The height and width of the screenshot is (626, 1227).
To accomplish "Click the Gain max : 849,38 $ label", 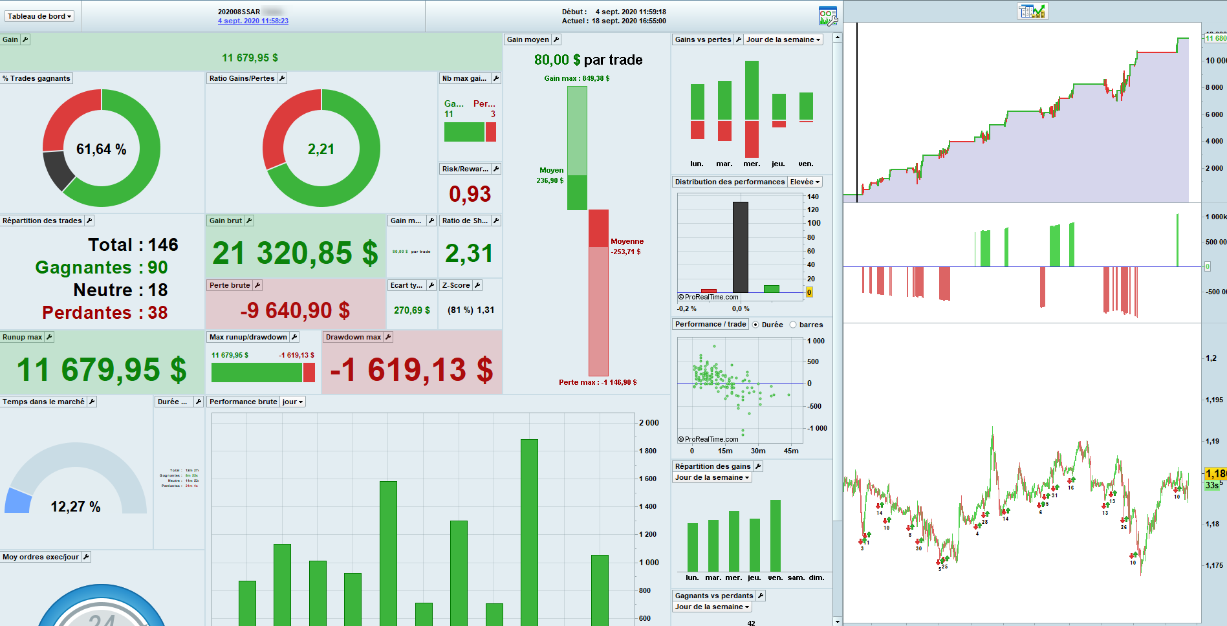I will click(577, 78).
